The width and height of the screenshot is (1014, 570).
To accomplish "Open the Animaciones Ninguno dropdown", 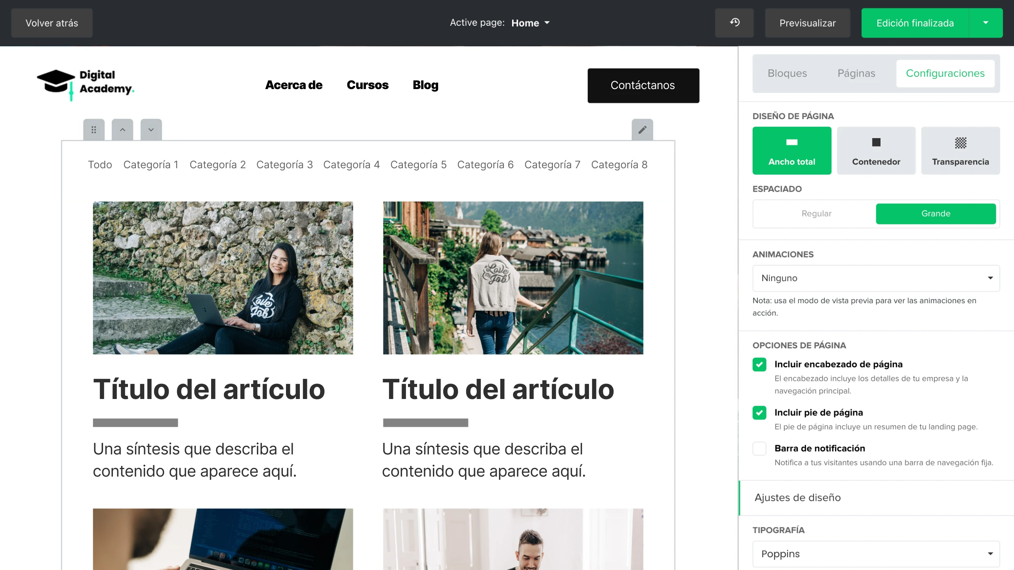I will click(876, 278).
